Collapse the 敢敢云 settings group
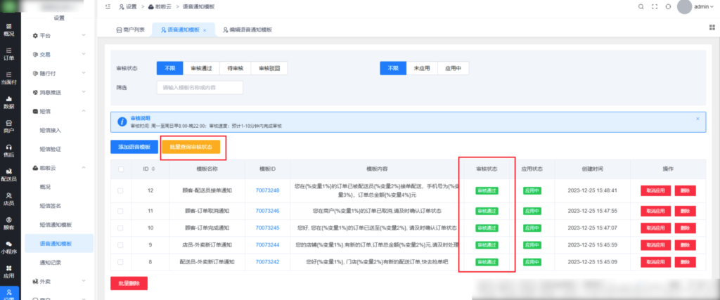 point(59,168)
